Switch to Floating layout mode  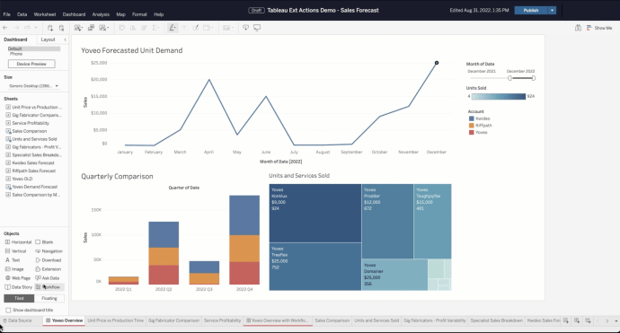(49, 298)
